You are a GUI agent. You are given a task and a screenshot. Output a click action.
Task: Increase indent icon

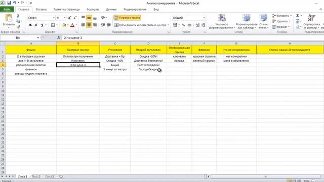[x=109, y=25]
